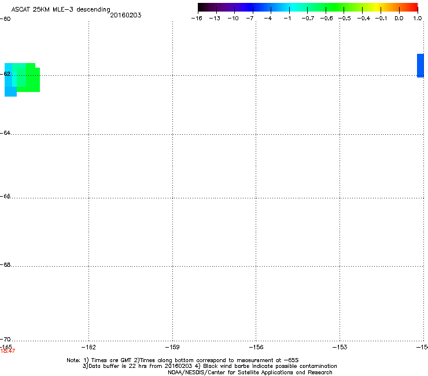Click the title text 'ASCAT 25KM MLE-3 descending'
428x376 pixels.
(x=61, y=10)
